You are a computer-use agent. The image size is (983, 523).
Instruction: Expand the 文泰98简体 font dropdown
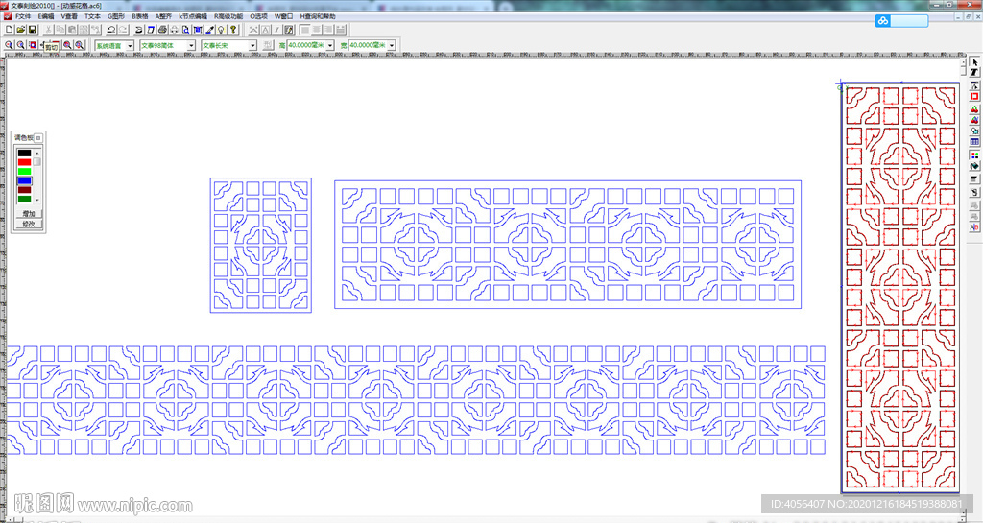pos(191,46)
